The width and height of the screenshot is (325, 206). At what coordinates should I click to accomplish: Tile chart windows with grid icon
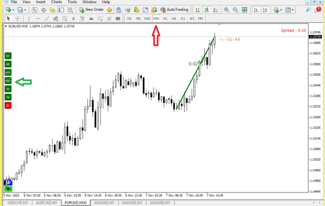click(244, 10)
